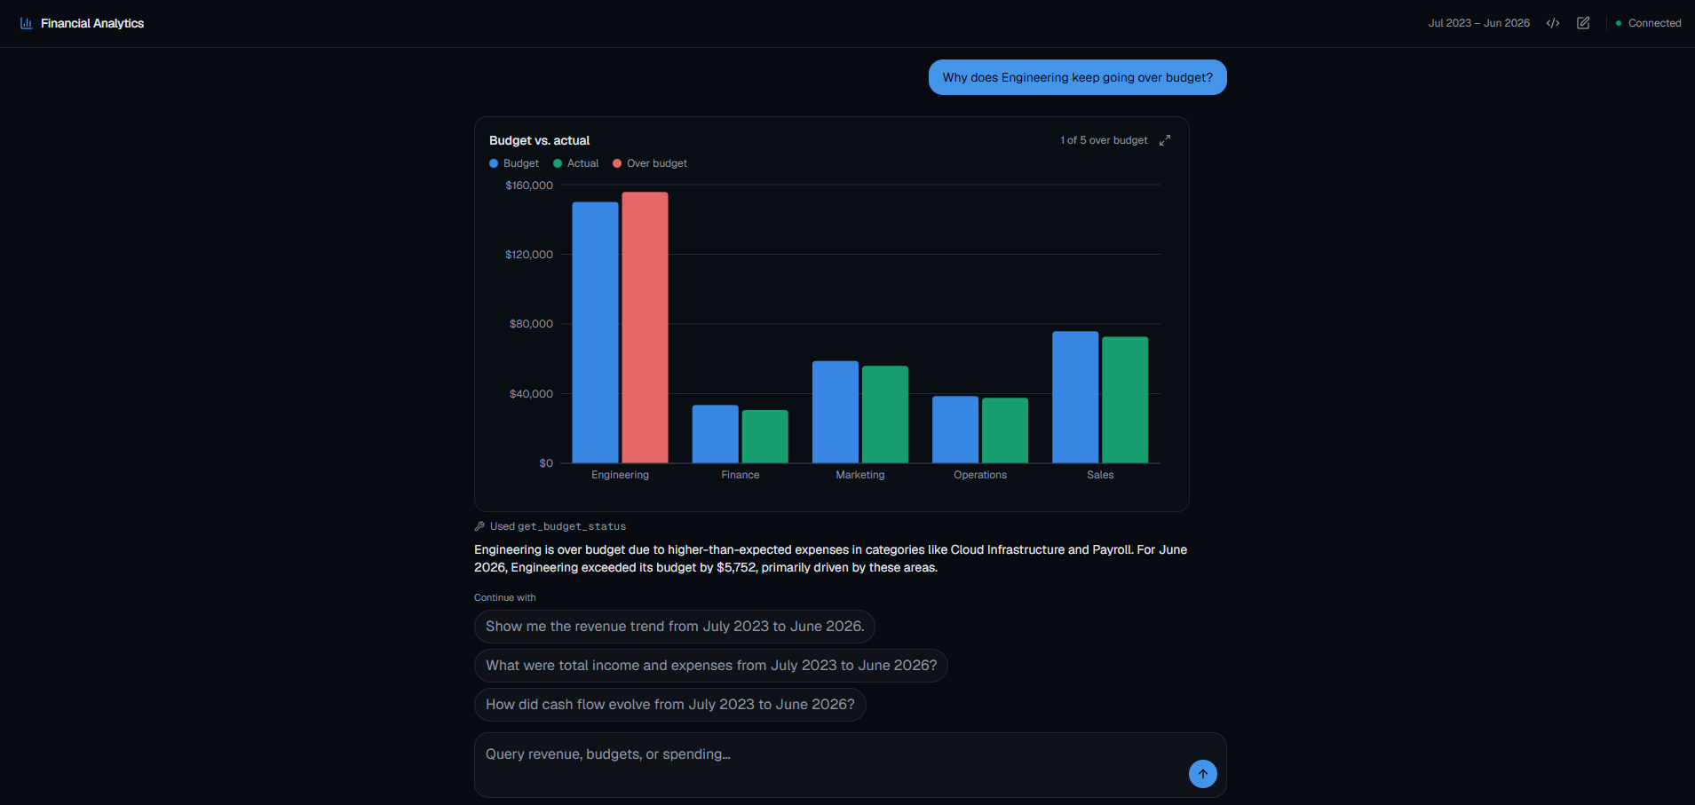Click the 'Continue with' label
Viewport: 1695px width, 805px height.
point(504,597)
